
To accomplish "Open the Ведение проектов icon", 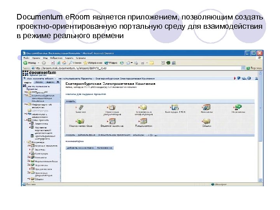I will tap(112, 121).
